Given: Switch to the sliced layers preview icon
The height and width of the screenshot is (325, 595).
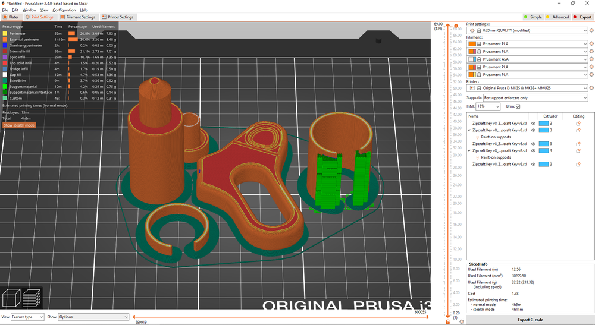Looking at the screenshot, I should [x=32, y=298].
